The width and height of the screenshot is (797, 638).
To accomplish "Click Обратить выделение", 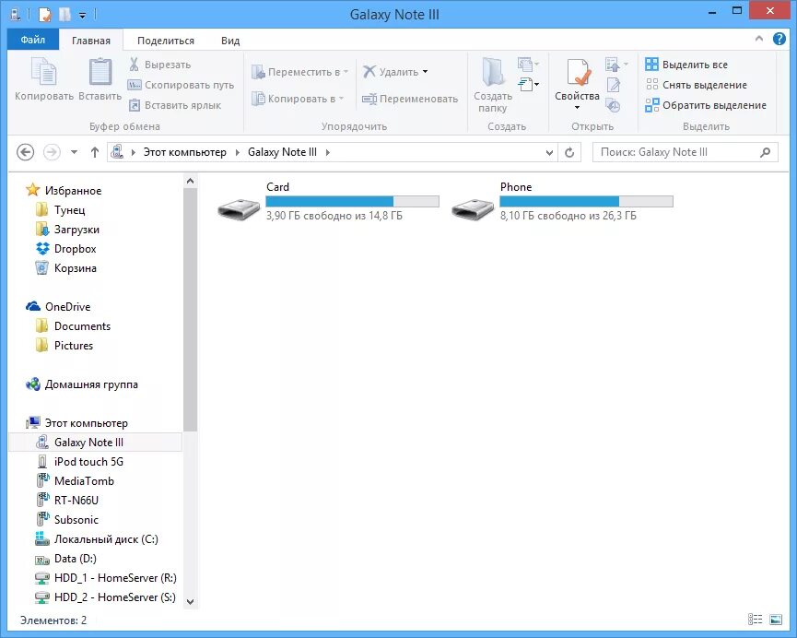I will pyautogui.click(x=706, y=105).
